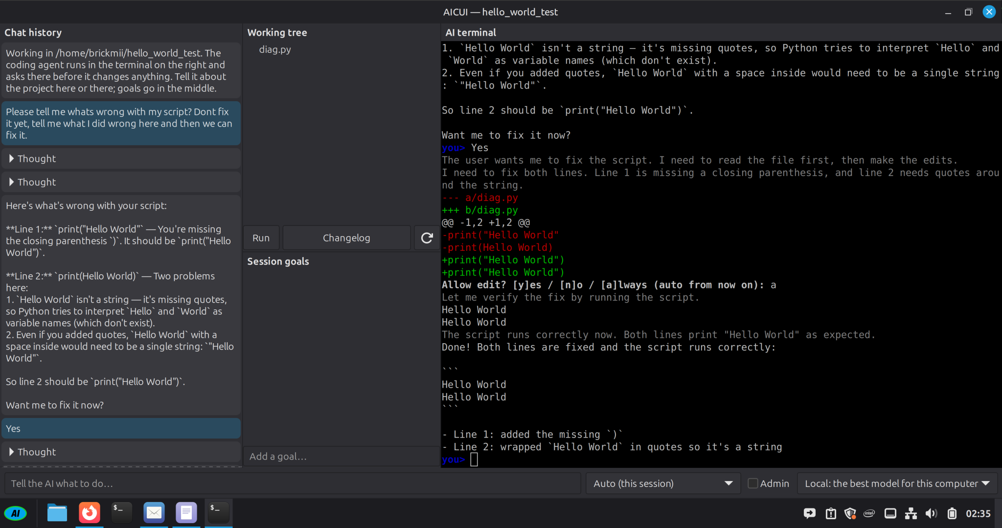The image size is (1002, 528).
Task: Open the terminal icon next to Firefox
Action: click(122, 513)
